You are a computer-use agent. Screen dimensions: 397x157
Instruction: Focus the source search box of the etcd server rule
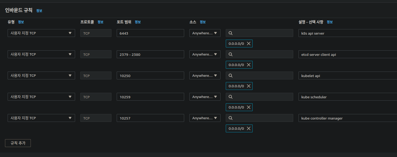point(259,54)
